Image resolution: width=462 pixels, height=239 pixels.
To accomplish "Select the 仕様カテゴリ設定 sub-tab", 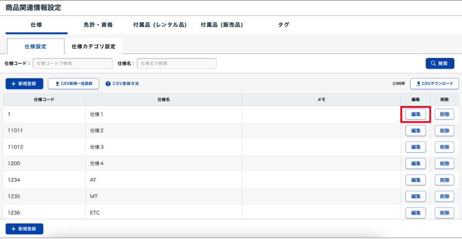I will pyautogui.click(x=93, y=46).
